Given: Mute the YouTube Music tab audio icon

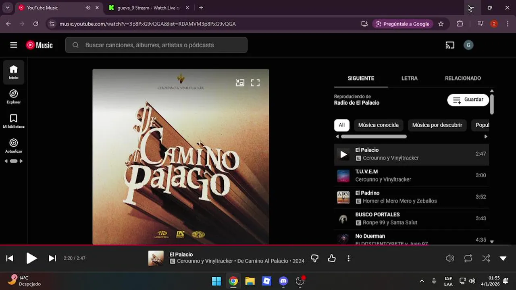Looking at the screenshot, I should pos(88,8).
